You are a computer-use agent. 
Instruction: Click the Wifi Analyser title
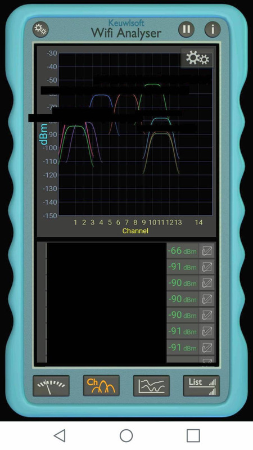[x=126, y=33]
